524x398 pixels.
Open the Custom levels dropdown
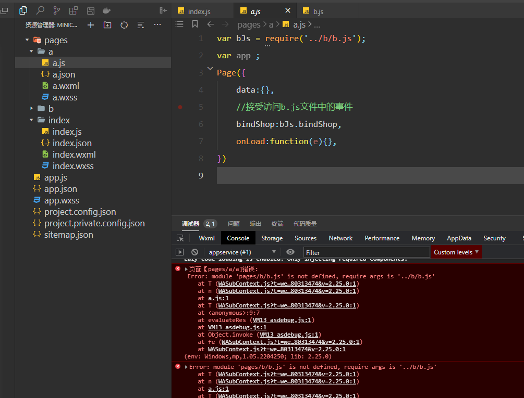(456, 252)
